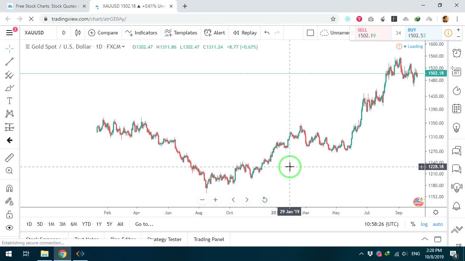Open the pitchfork/Gann tools
This screenshot has height=261, width=465.
coord(9,75)
